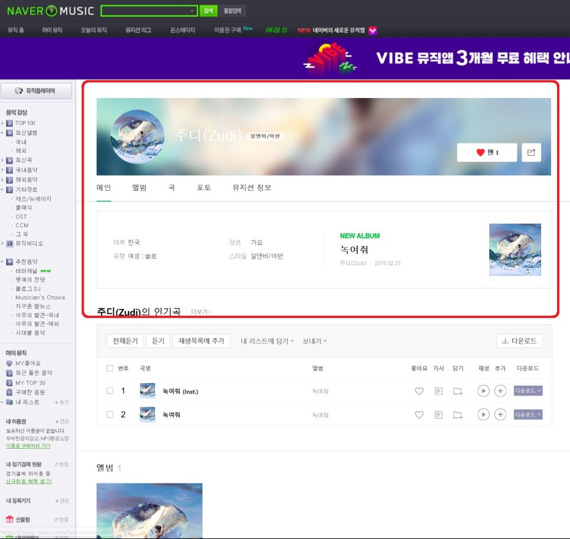Open 테마채널 in sidebar
Screen dimensions: 570x539
[x=26, y=271]
